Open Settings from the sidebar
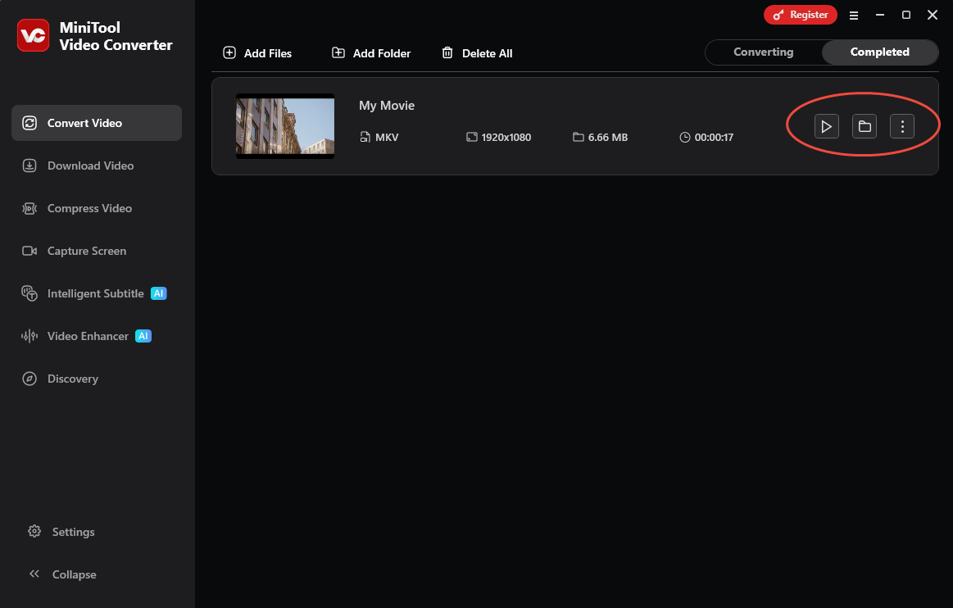Viewport: 953px width, 608px height. point(61,532)
